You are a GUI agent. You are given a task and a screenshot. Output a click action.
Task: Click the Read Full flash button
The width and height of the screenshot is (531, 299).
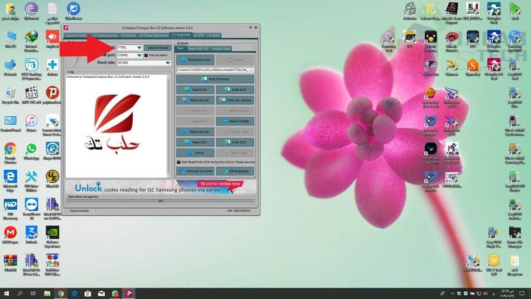coord(235,121)
